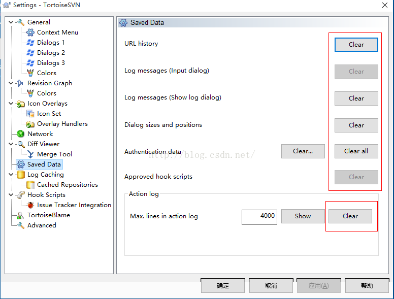Click the 取消 (Cancel) button
The image size is (394, 299).
coord(271,286)
